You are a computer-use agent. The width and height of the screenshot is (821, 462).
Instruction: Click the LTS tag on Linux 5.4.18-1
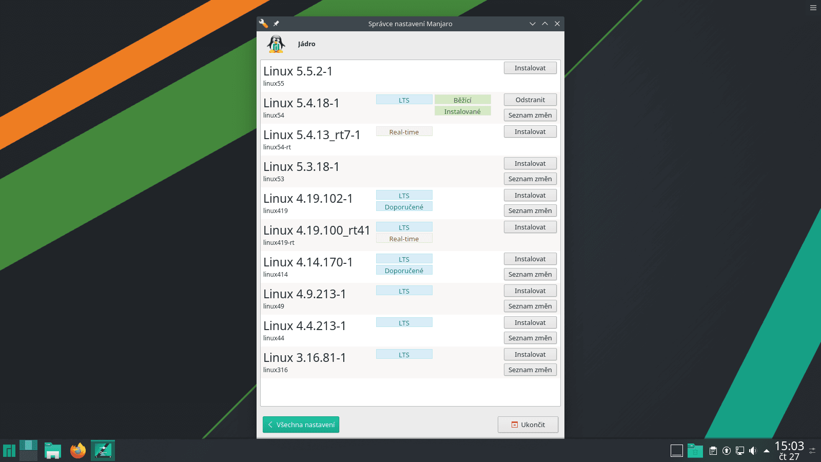[404, 100]
